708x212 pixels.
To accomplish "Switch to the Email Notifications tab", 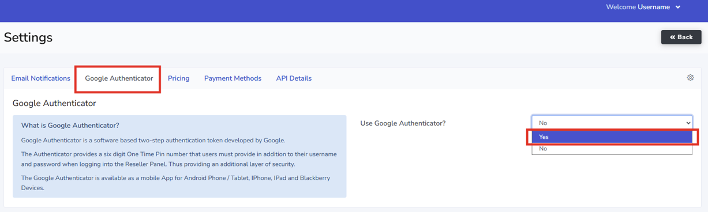I will 40,78.
